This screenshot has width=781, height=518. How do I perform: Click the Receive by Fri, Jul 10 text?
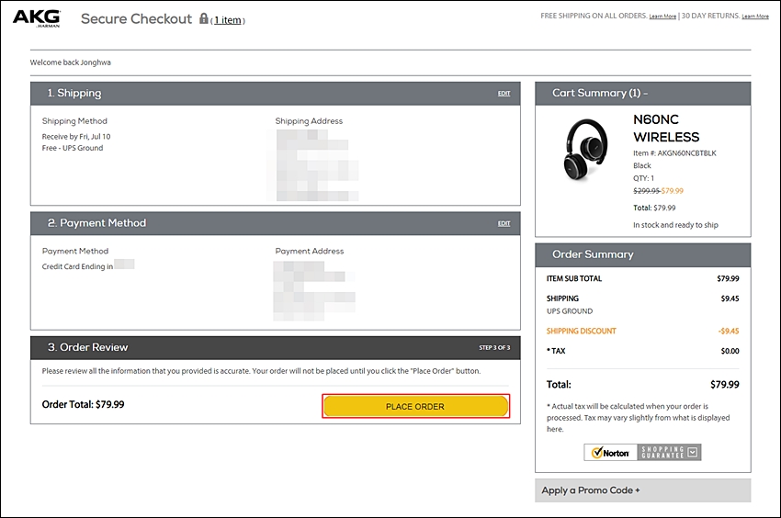pyautogui.click(x=76, y=137)
